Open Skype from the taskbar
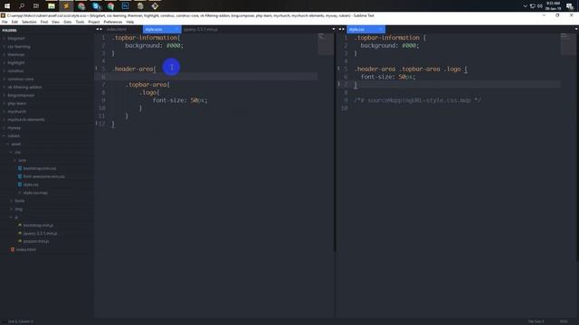 96,6
